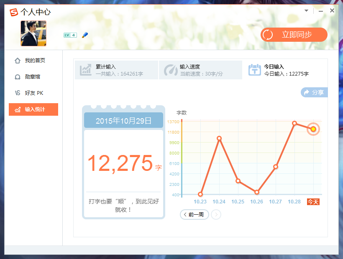343x259 pixels.
Task: Close the 个人中心 window
Action: tap(332, 10)
